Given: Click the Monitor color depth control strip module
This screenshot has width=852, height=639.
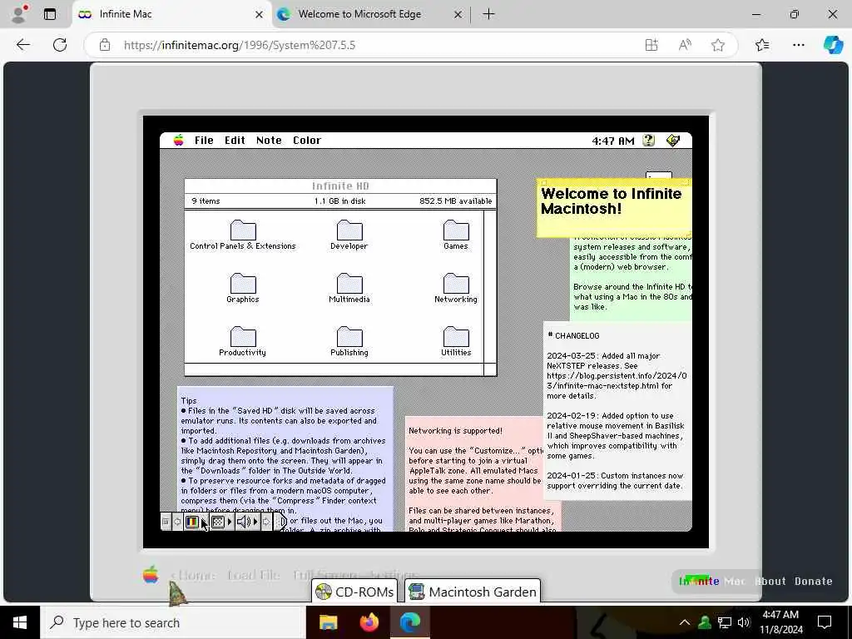Looking at the screenshot, I should point(192,523).
